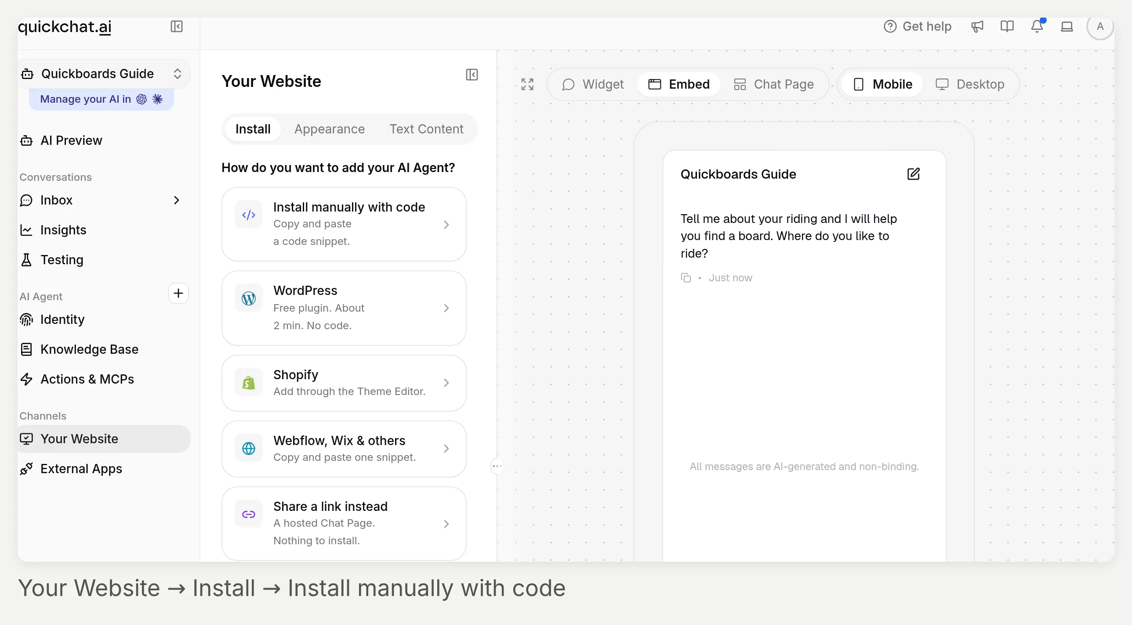Click the link chain icon
1132x625 pixels.
(x=249, y=514)
